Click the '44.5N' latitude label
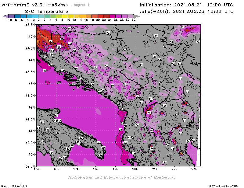Image resolution: width=244 pixels, height=188 pixels. coord(30,48)
